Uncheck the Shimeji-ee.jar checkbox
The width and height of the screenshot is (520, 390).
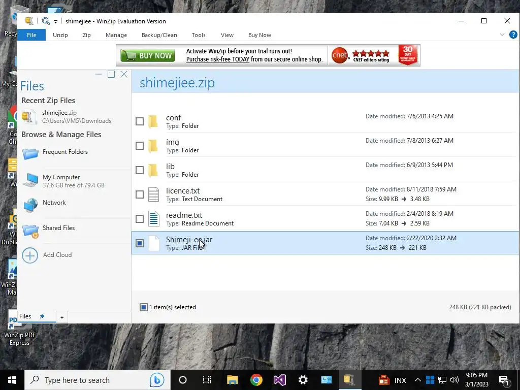tap(140, 243)
